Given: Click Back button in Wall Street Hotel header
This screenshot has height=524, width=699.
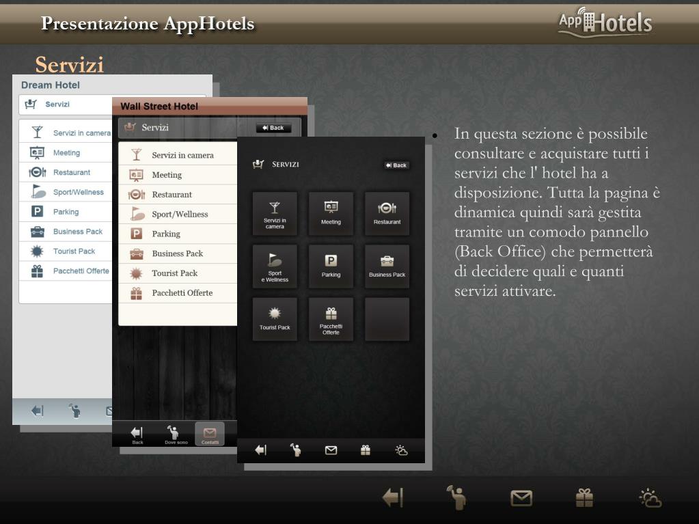Looking at the screenshot, I should point(273,128).
